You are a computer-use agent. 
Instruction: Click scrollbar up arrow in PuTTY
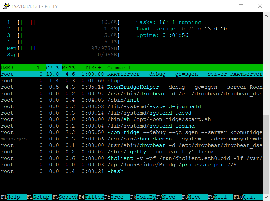[x=266, y=16]
